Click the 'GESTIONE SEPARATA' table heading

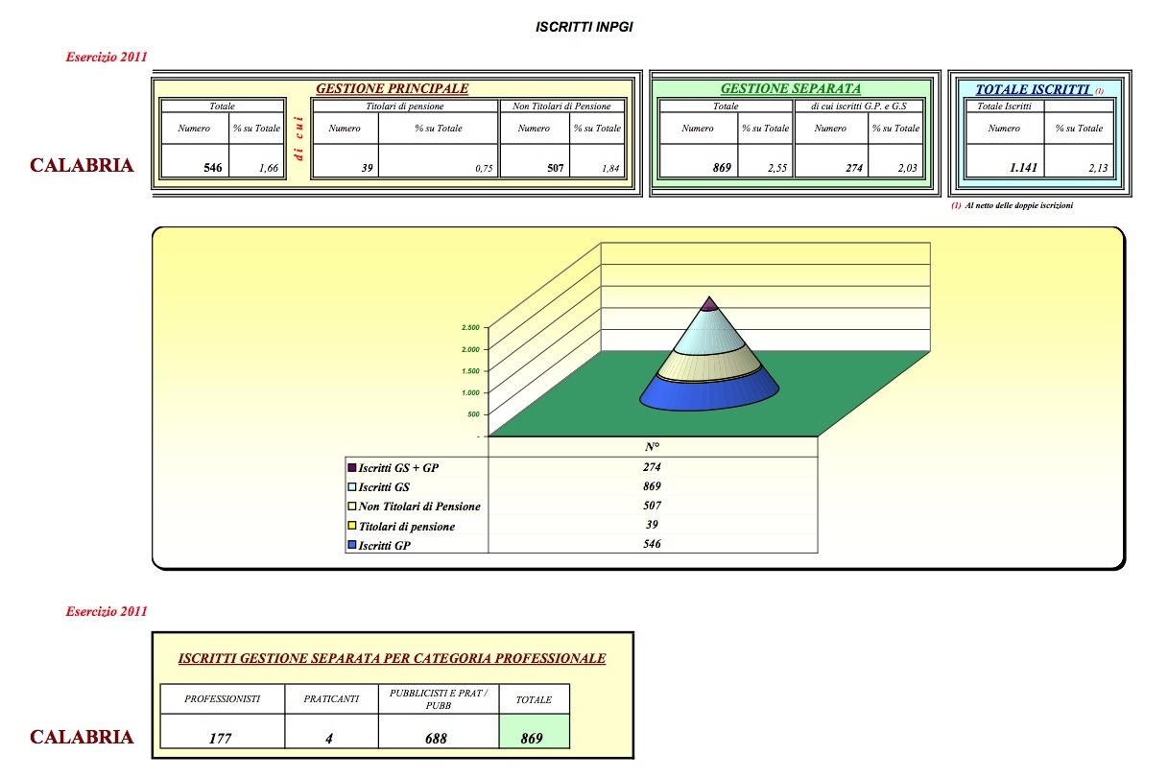pos(791,89)
